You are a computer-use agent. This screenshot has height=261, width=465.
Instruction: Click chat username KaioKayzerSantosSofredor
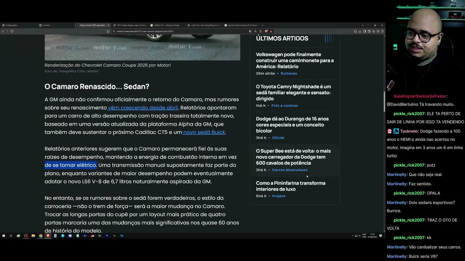pos(420,96)
